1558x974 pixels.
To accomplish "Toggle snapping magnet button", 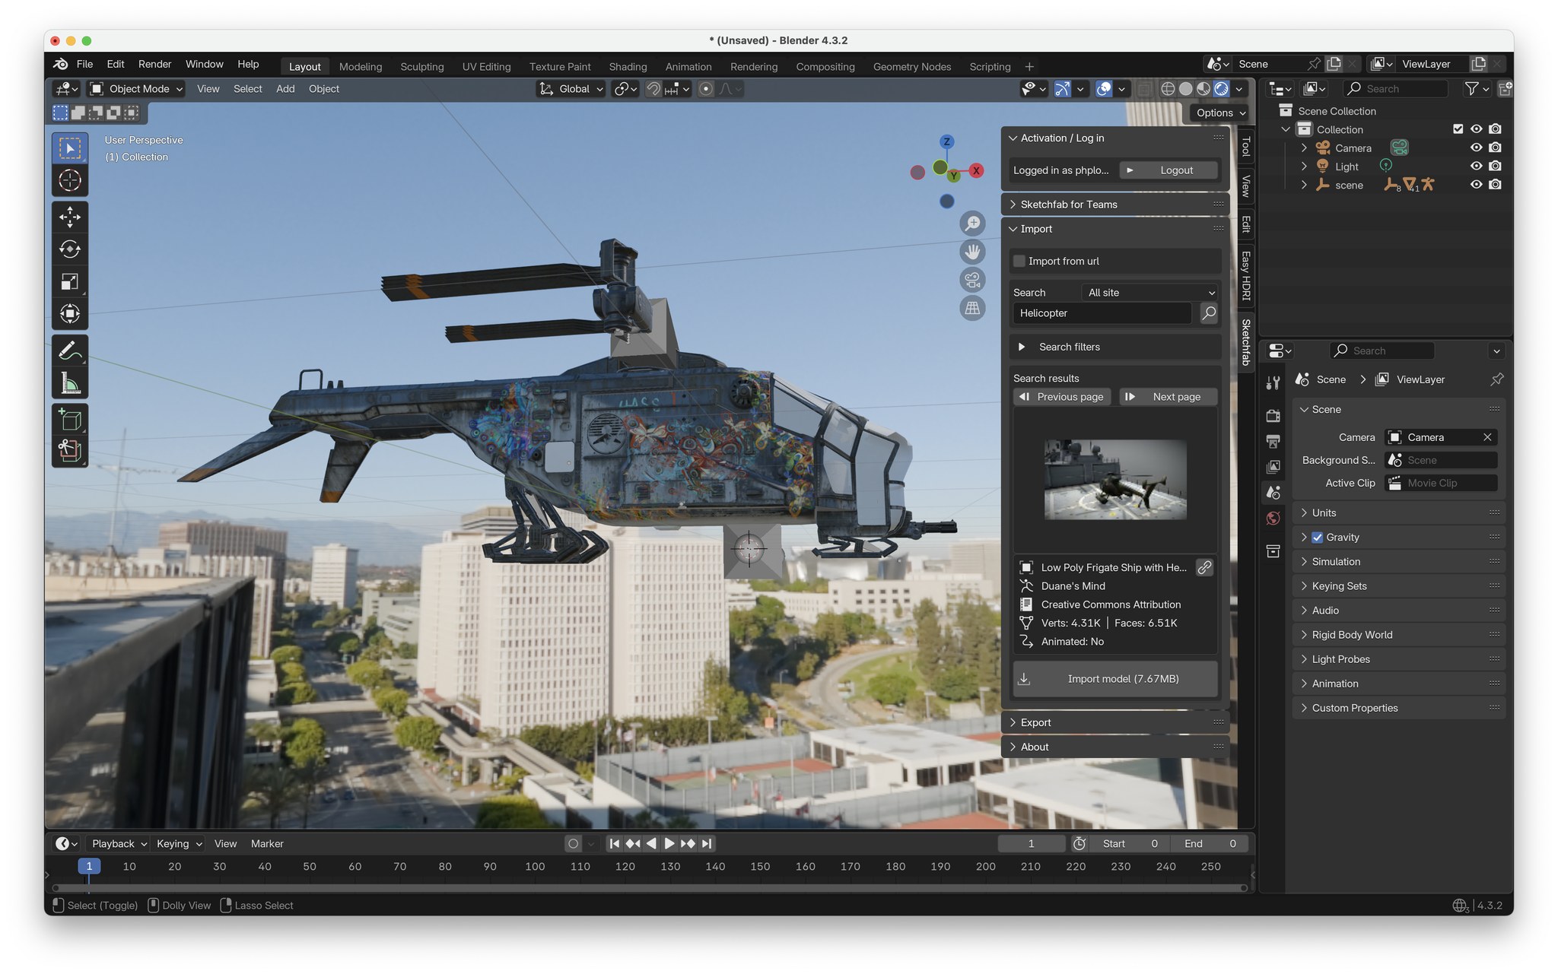I will 653,89.
